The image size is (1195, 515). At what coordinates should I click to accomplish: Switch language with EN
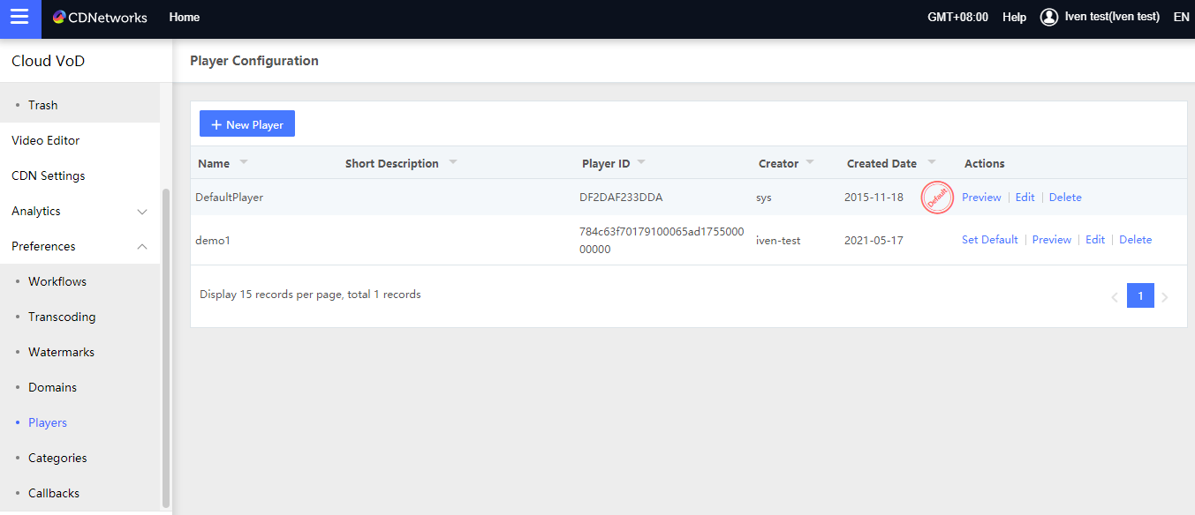(1181, 18)
